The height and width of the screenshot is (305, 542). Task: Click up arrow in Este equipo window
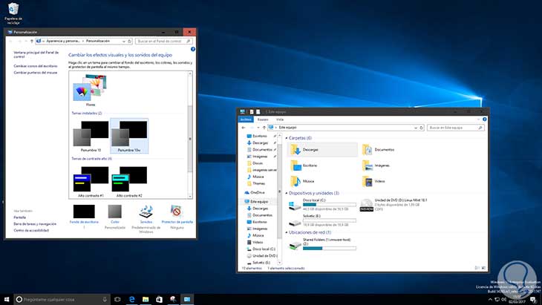[264, 128]
